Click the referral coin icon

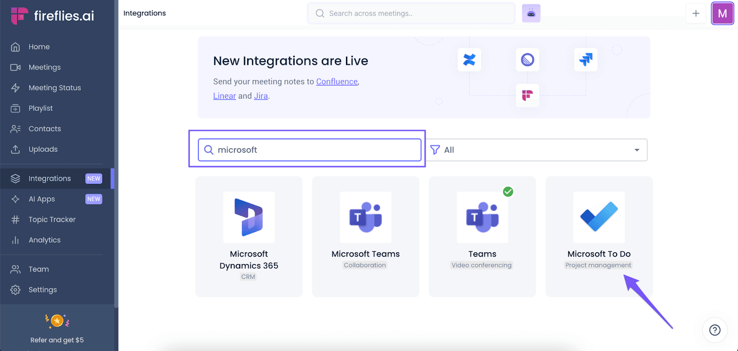(57, 321)
